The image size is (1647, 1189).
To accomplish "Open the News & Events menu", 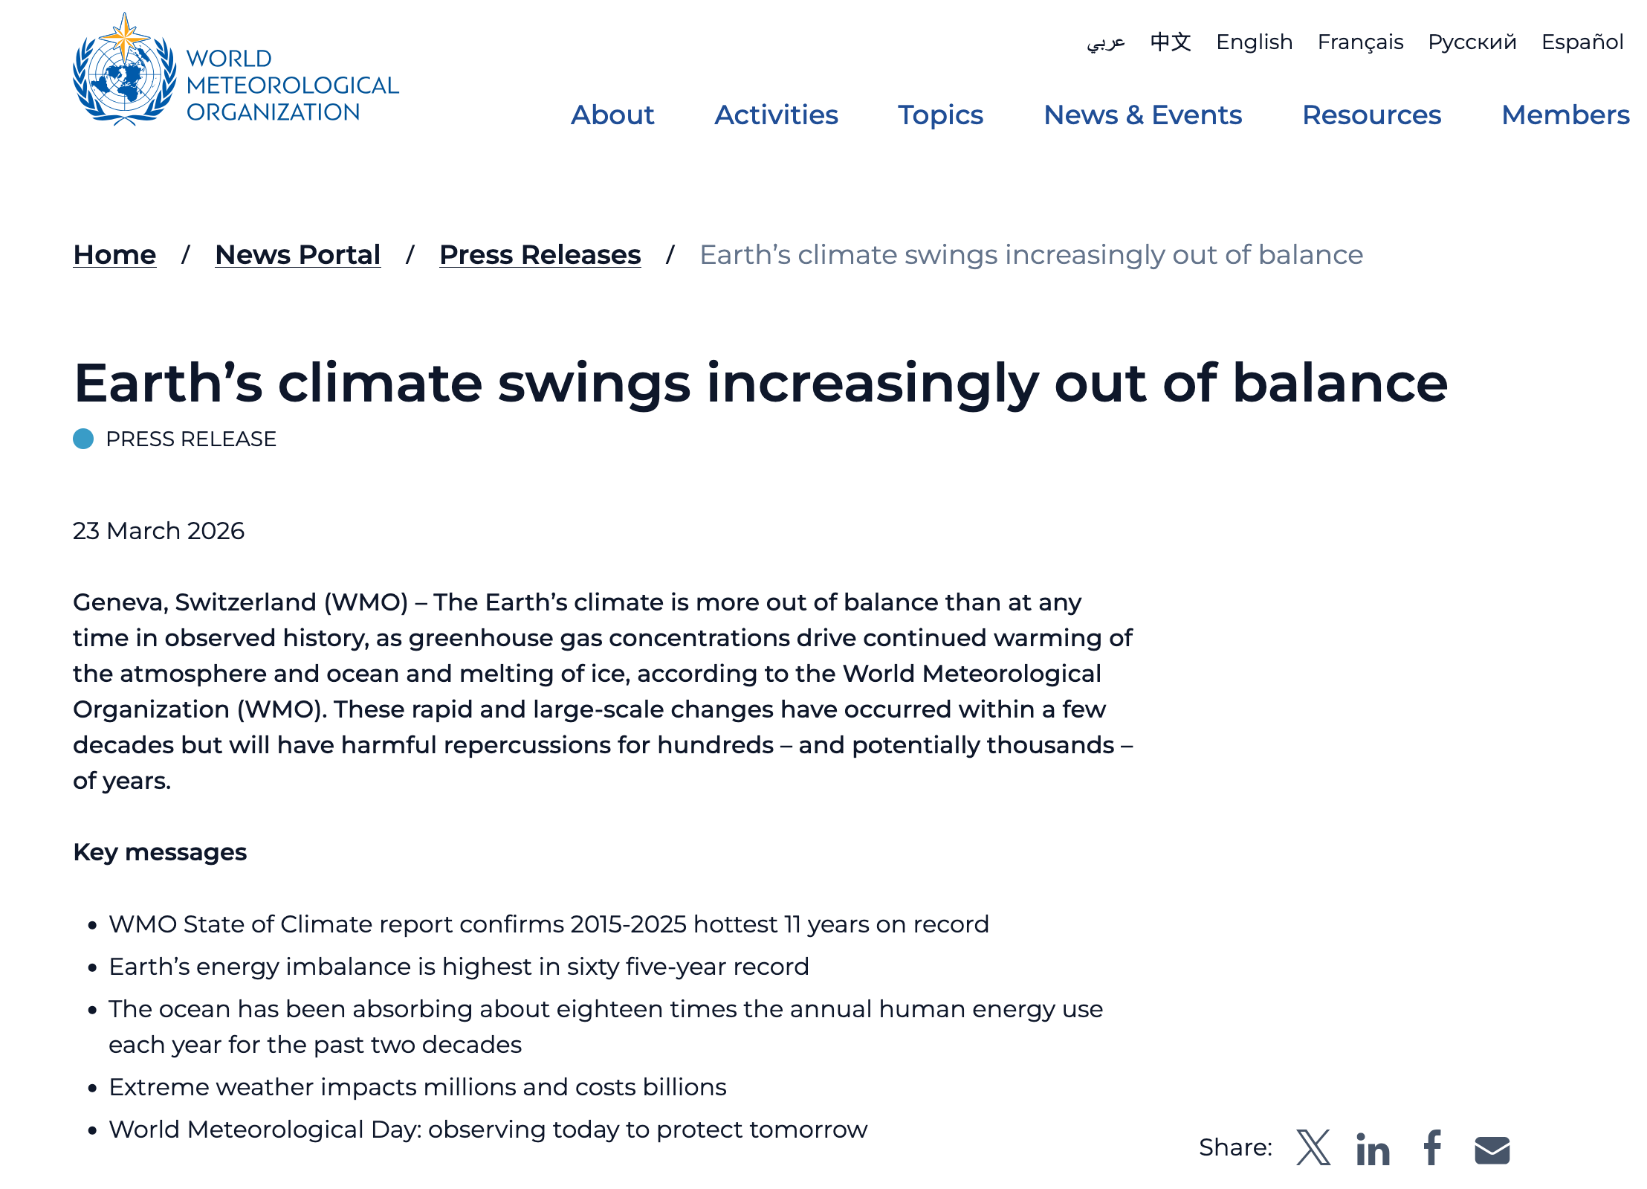I will (x=1142, y=115).
